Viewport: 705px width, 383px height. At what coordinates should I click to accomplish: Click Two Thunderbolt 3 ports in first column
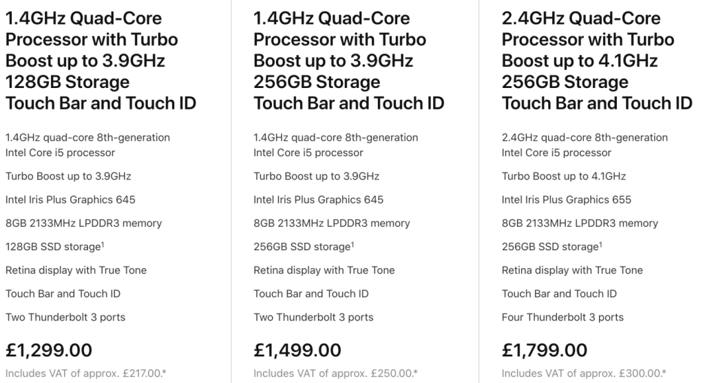(65, 317)
